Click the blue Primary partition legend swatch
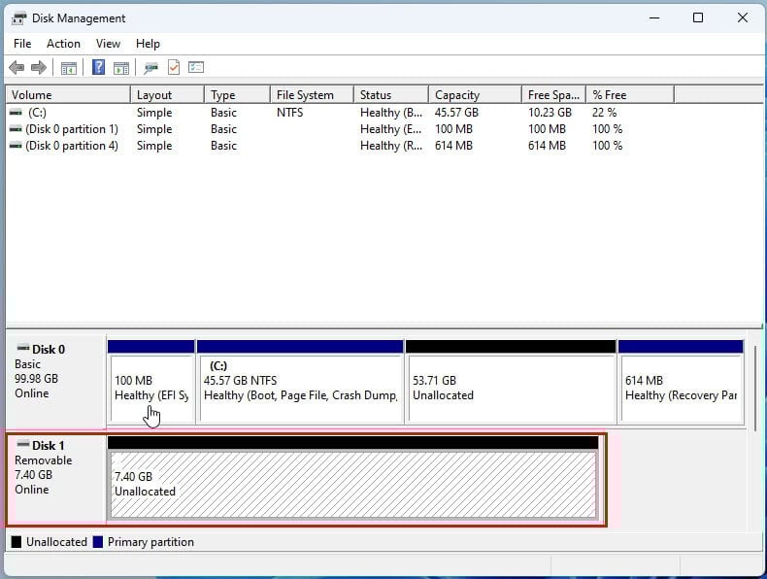 click(x=98, y=542)
